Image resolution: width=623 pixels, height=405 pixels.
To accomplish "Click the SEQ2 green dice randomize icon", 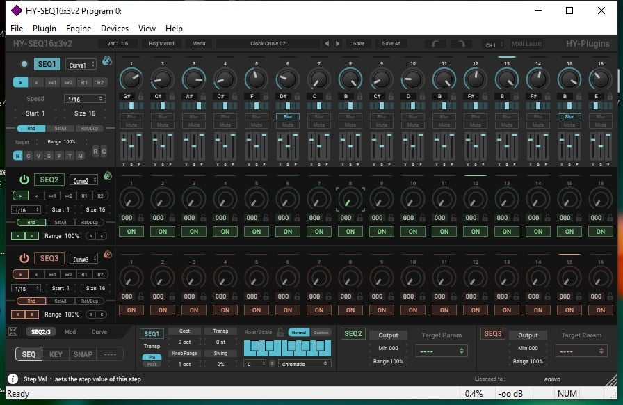I will [x=107, y=175].
